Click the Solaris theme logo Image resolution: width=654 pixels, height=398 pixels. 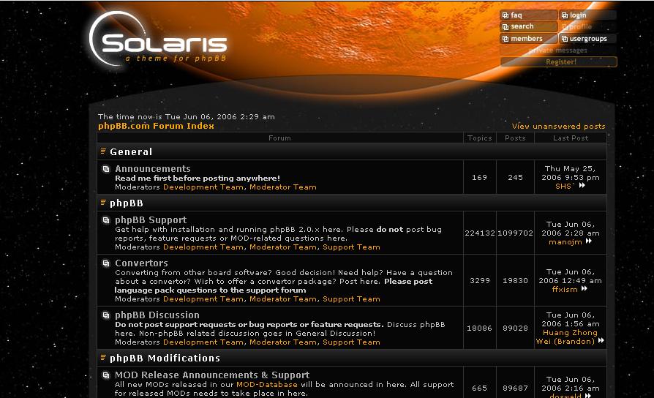[x=159, y=40]
